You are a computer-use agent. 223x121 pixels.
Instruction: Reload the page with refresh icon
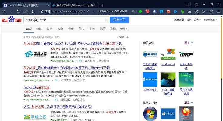point(18,11)
